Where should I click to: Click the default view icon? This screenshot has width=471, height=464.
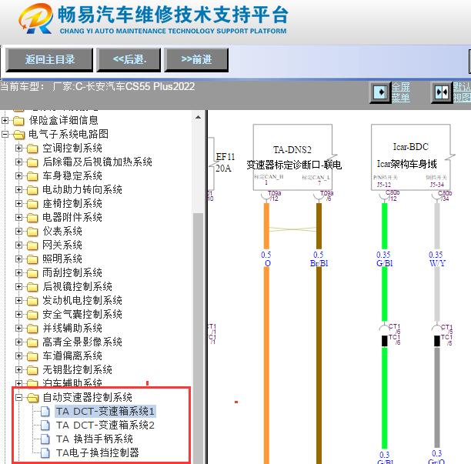tap(442, 92)
